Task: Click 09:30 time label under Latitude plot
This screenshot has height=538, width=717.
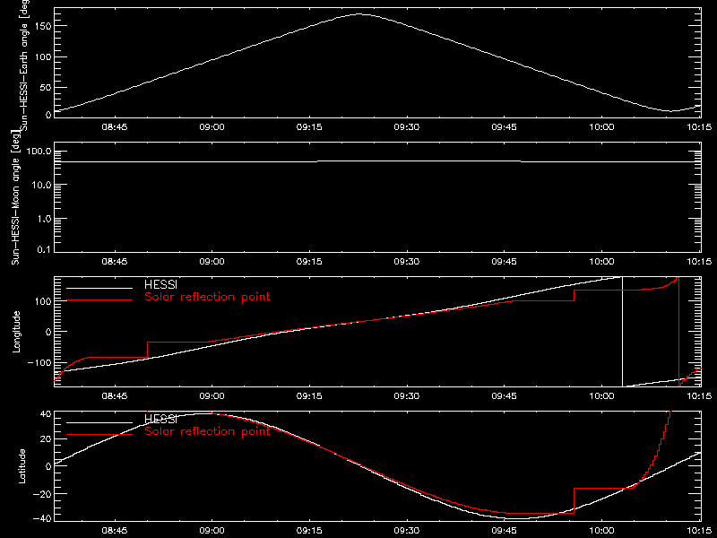Action: pyautogui.click(x=407, y=531)
